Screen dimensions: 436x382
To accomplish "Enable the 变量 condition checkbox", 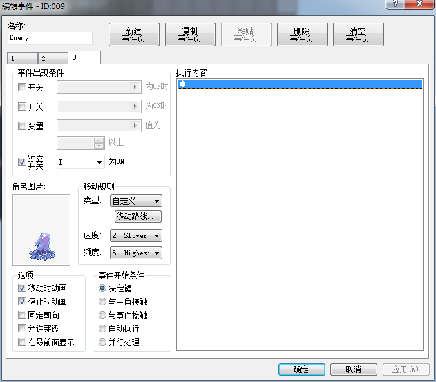I will 22,125.
